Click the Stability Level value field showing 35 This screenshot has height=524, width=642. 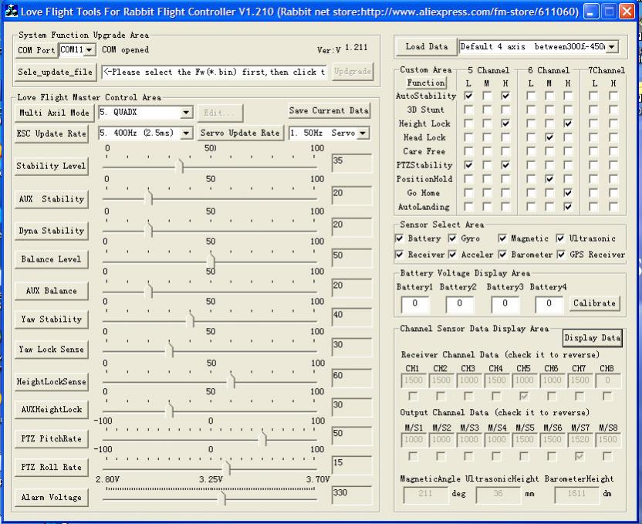[x=352, y=163]
